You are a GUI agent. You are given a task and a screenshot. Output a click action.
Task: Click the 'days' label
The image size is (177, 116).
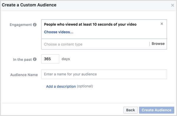point(66,59)
